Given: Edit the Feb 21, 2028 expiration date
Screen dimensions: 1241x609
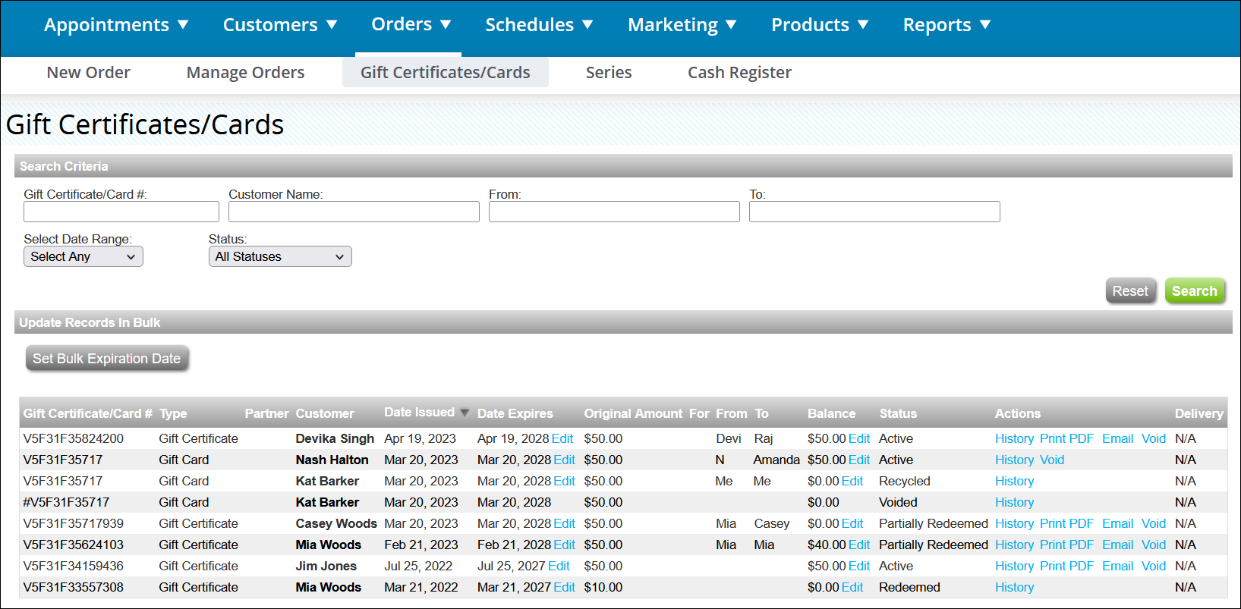Looking at the screenshot, I should [563, 545].
